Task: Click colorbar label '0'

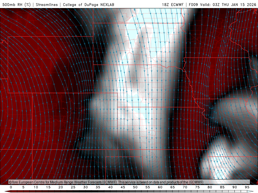Action: pyautogui.click(x=11, y=187)
